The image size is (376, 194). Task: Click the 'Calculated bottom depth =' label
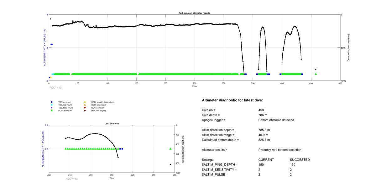(x=220, y=140)
